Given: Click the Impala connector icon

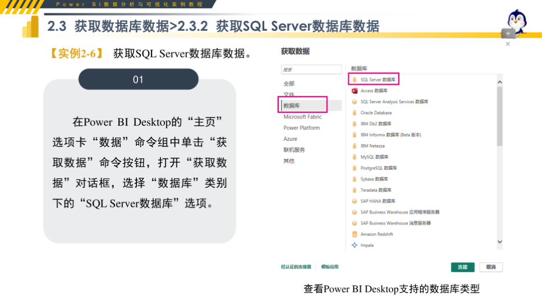Looking at the screenshot, I should 354,245.
